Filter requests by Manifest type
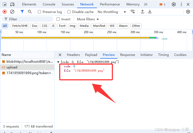 click(99, 26)
